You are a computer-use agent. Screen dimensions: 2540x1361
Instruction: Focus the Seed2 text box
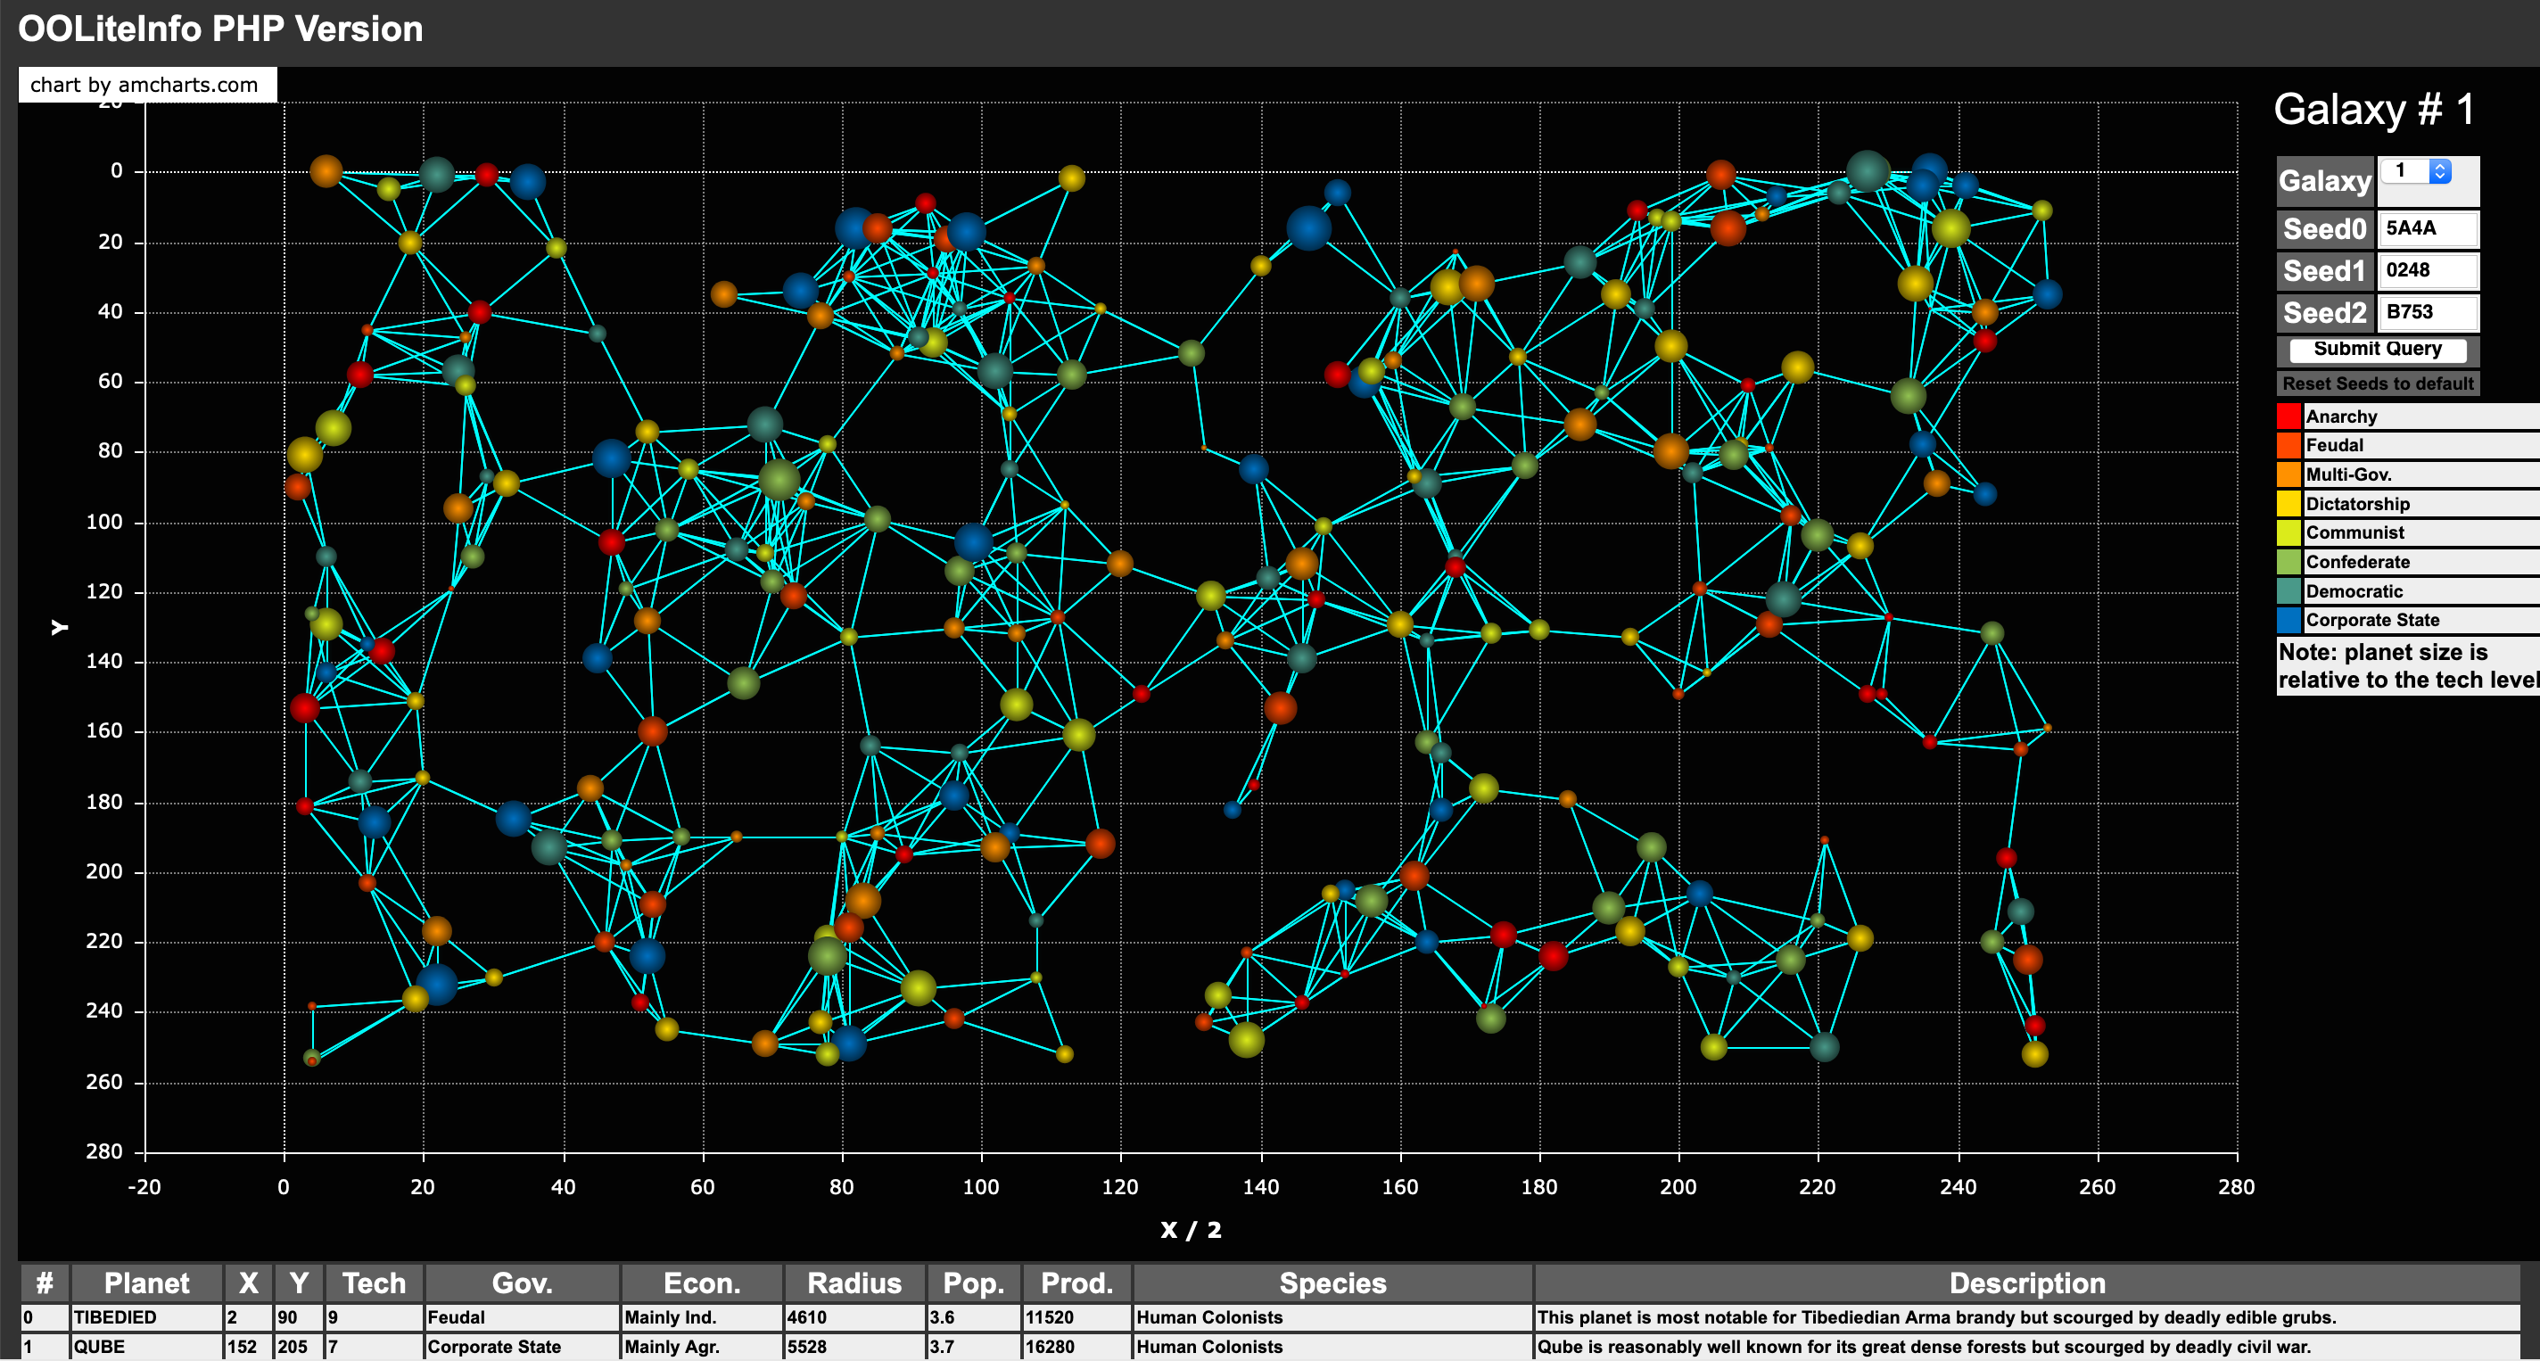click(x=2427, y=313)
